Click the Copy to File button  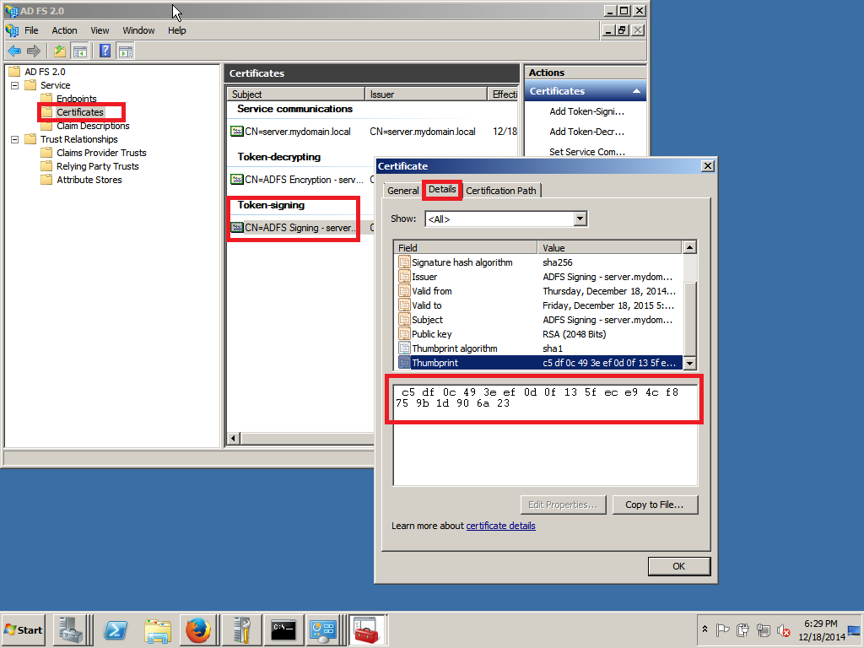coord(656,504)
